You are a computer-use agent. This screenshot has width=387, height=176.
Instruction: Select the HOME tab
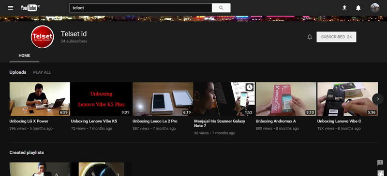pyautogui.click(x=25, y=55)
